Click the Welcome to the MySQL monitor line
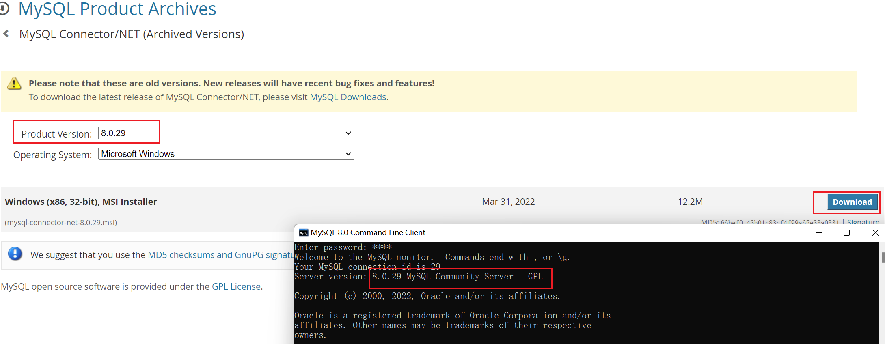The height and width of the screenshot is (344, 885). (x=432, y=257)
